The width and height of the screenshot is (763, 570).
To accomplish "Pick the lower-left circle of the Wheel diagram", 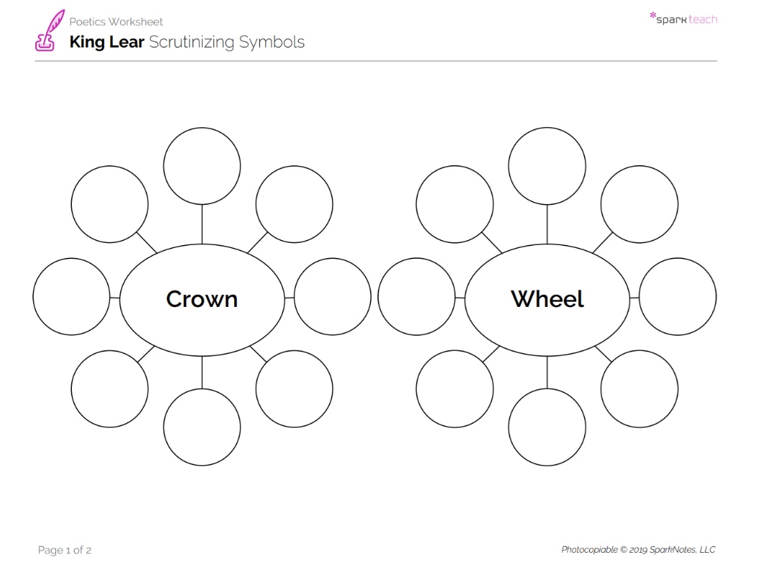I will [x=455, y=389].
